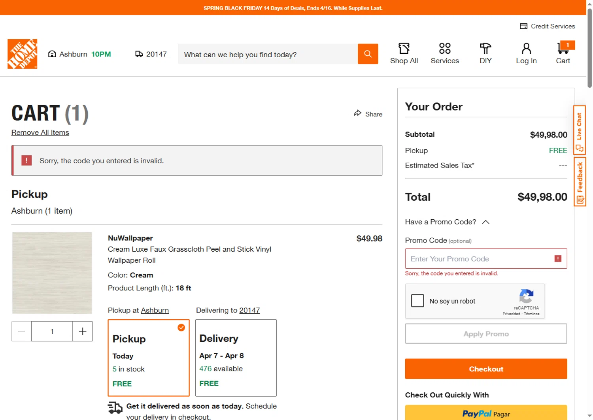Click the orange Checkout button

click(x=486, y=369)
